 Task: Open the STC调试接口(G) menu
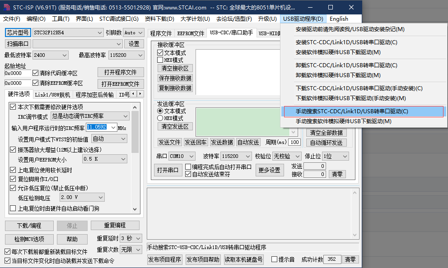119,19
